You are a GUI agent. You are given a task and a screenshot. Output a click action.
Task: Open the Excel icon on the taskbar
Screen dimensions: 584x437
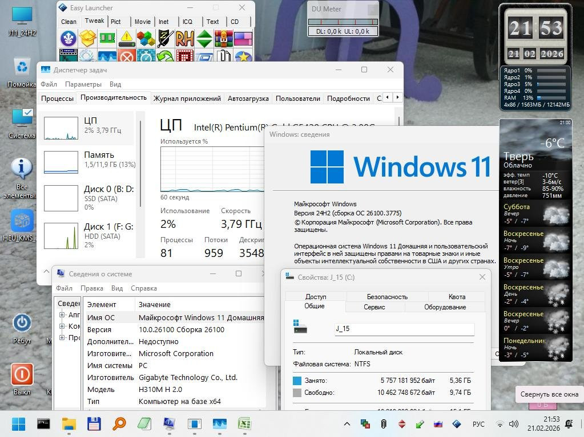tap(244, 424)
